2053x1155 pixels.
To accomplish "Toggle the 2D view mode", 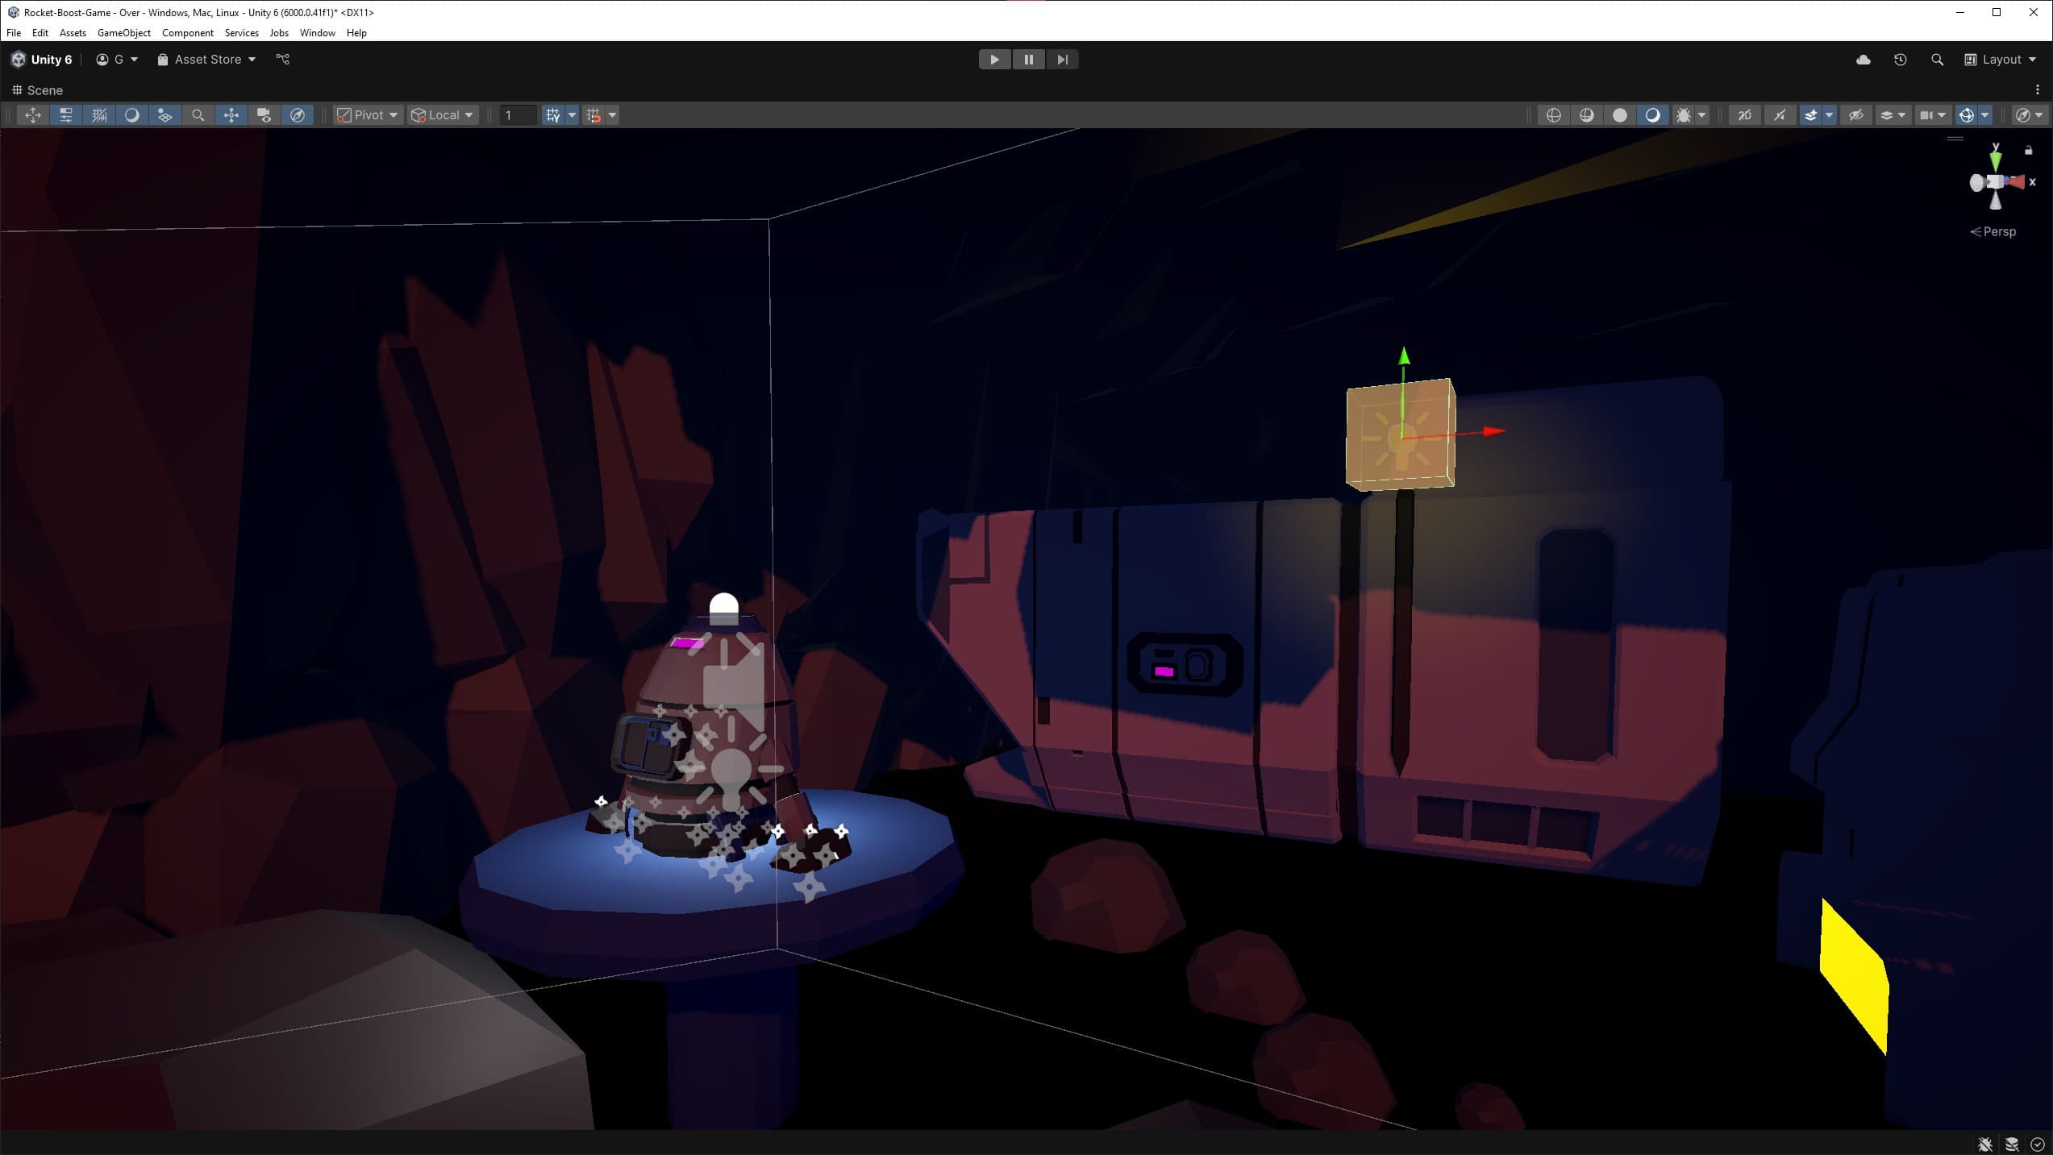I will [1744, 115].
